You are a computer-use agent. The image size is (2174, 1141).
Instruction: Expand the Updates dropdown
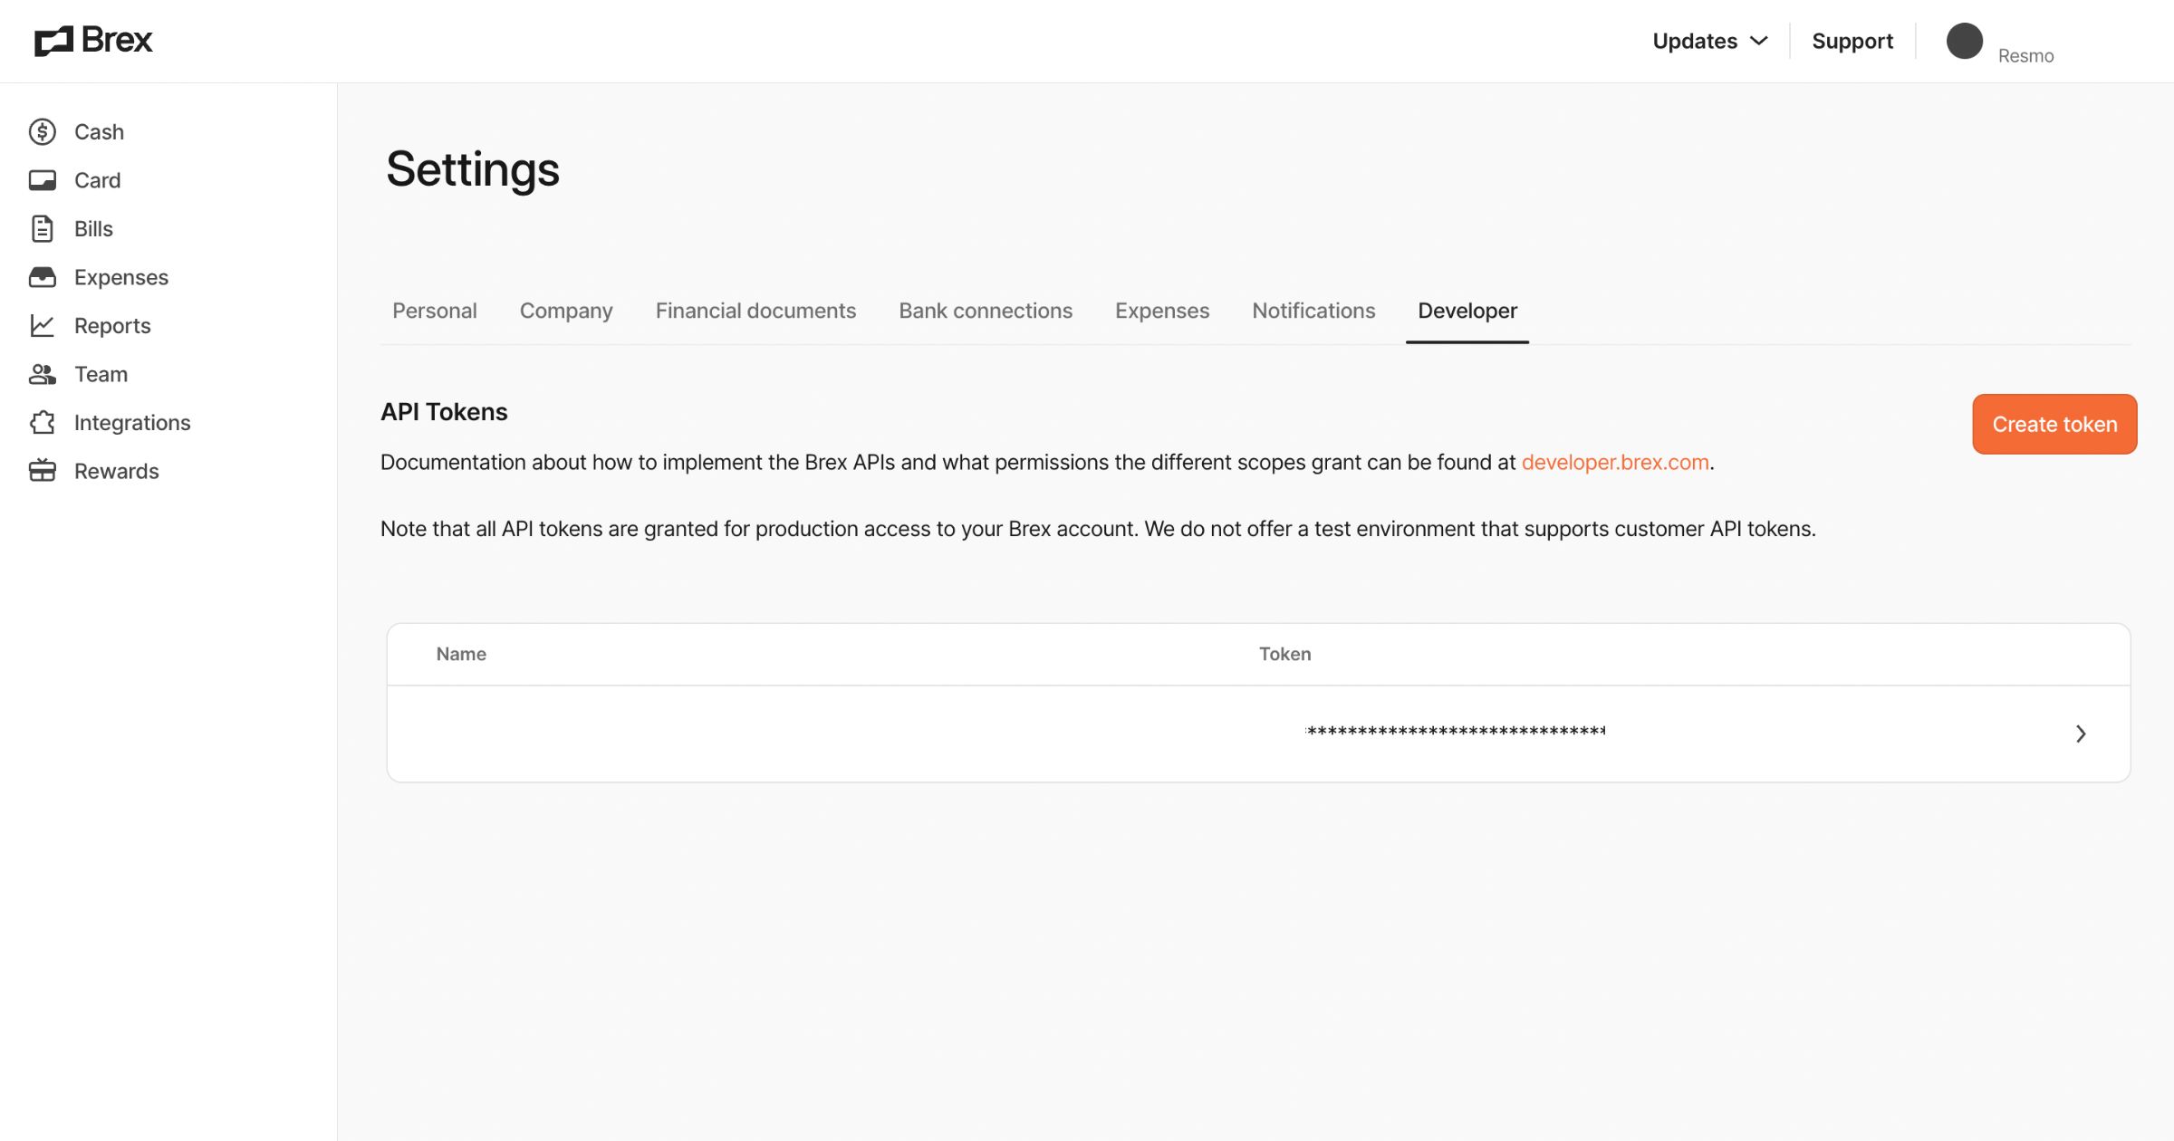(x=1709, y=42)
